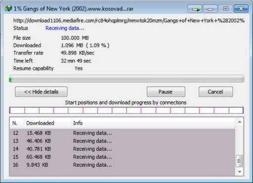Click the N. column header
The height and width of the screenshot is (183, 253).
(x=16, y=123)
